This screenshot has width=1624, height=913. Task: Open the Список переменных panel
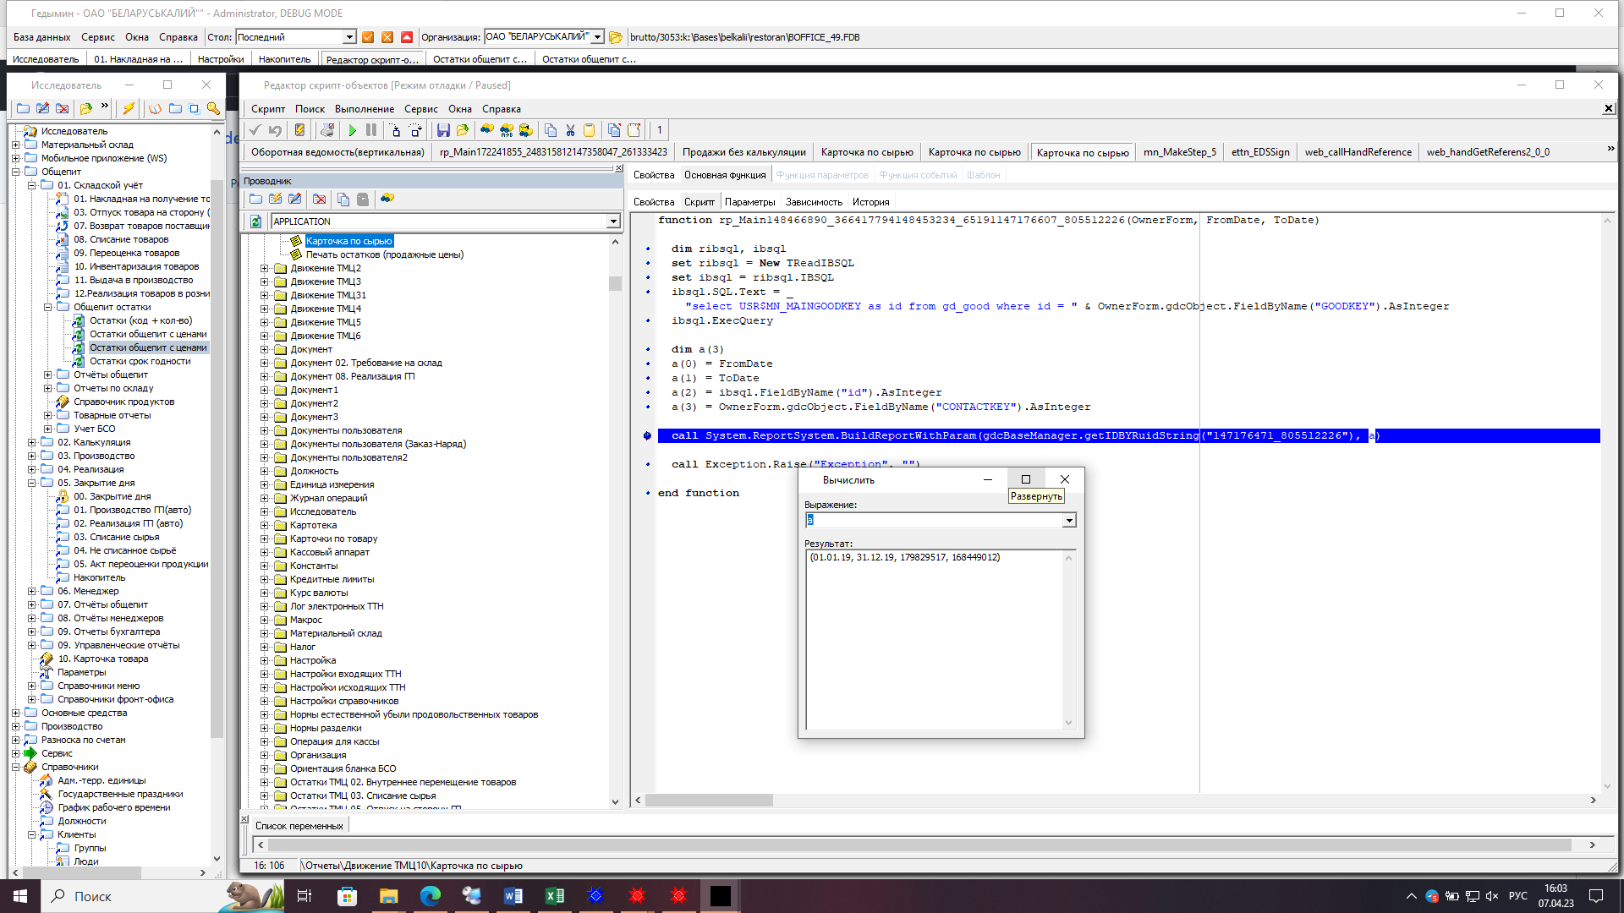pos(299,824)
